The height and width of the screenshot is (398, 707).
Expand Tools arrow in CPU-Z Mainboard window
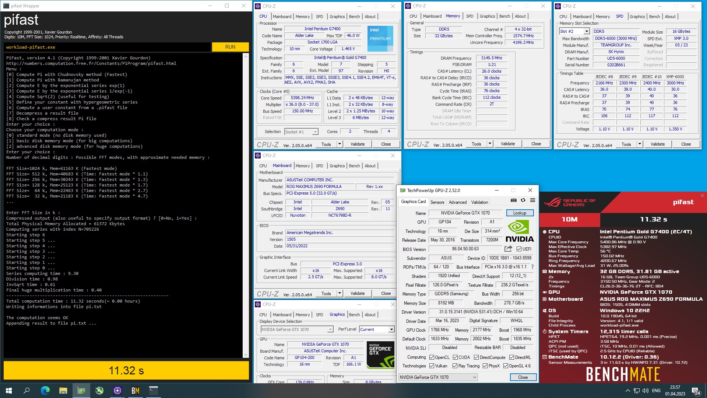coord(340,293)
